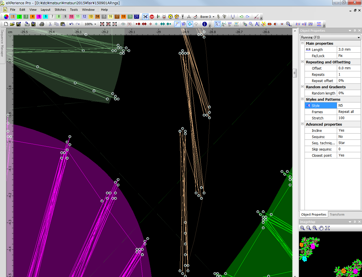Click the show-objects eye icon
Image resolution: width=362 pixels, height=277 pixels.
(123, 24)
